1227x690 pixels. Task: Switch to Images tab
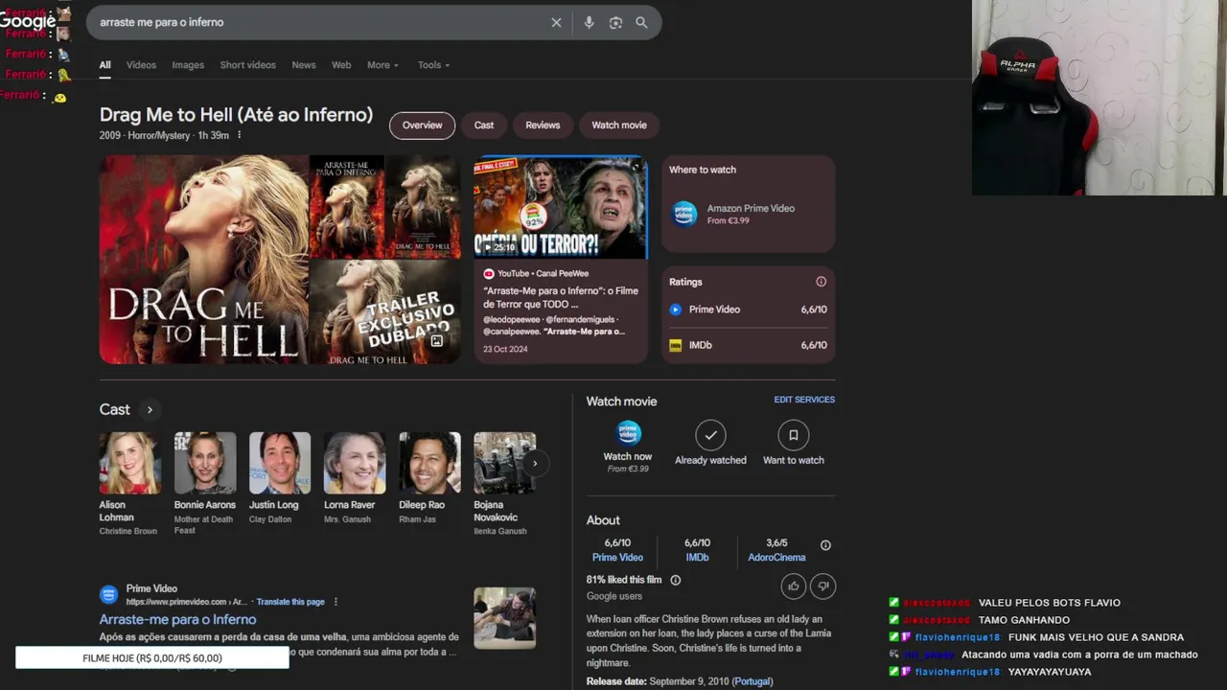tap(188, 65)
